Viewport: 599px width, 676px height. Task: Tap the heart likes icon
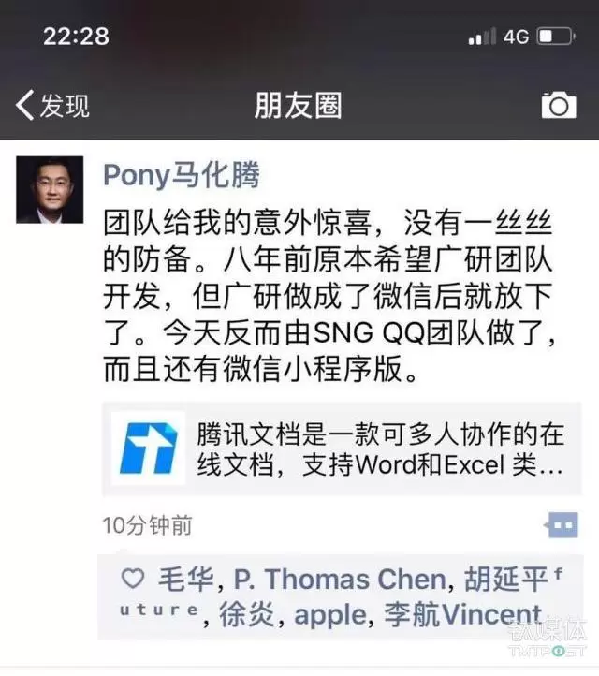click(x=132, y=578)
